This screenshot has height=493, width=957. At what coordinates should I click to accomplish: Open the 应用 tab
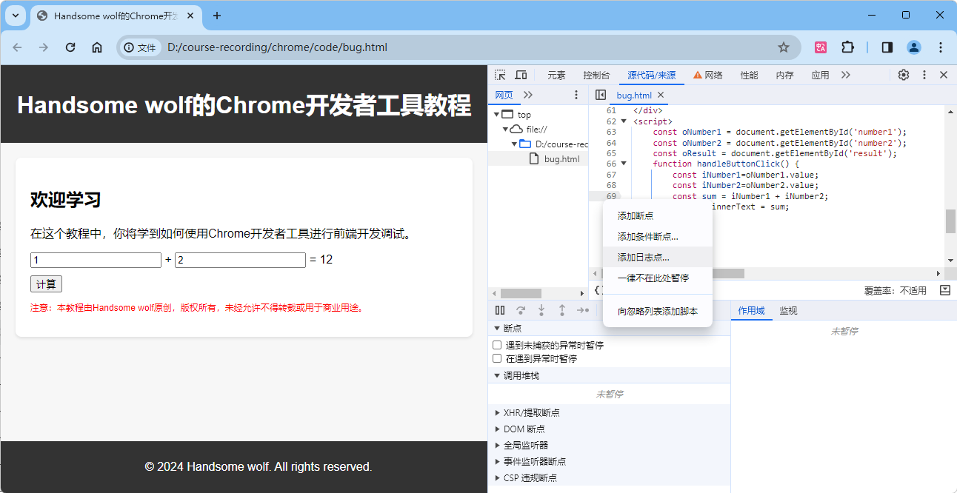click(820, 75)
